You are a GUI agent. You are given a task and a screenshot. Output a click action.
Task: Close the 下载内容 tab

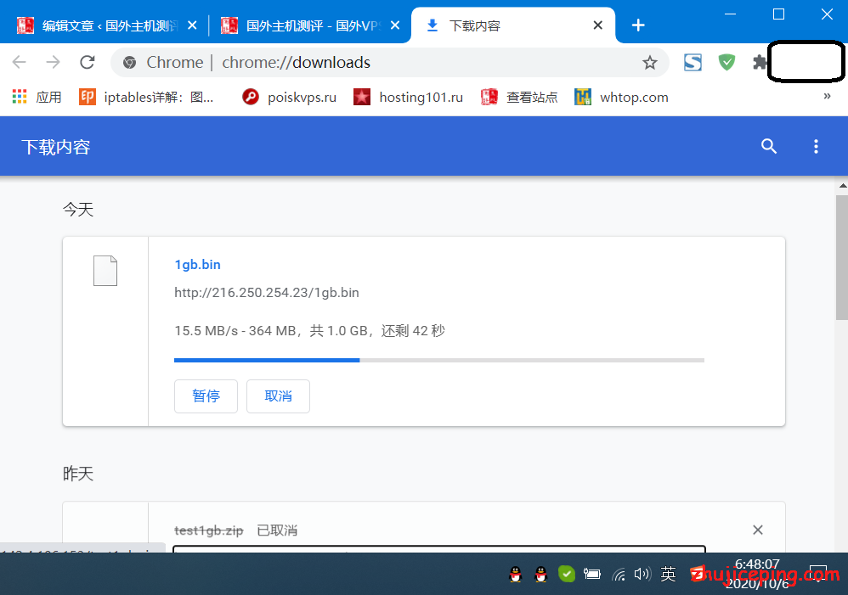pyautogui.click(x=597, y=25)
